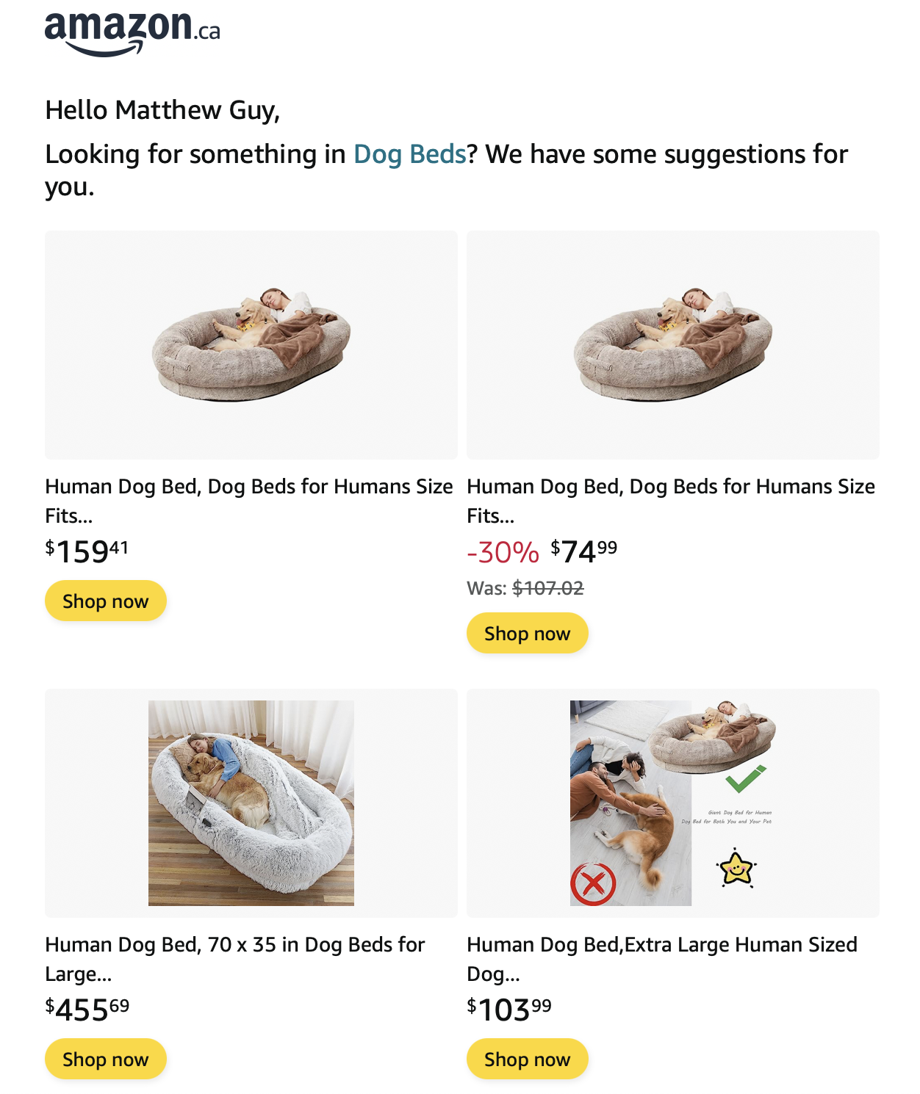The height and width of the screenshot is (1094, 920).
Task: Click the -30% discount label
Action: [x=503, y=552]
